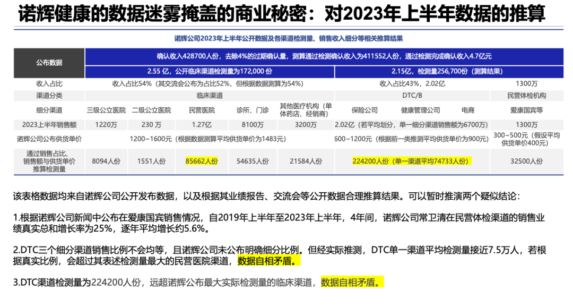This screenshot has width=573, height=307.
Task: Select the 2023上半年销售额 row label
Action: tap(49, 125)
